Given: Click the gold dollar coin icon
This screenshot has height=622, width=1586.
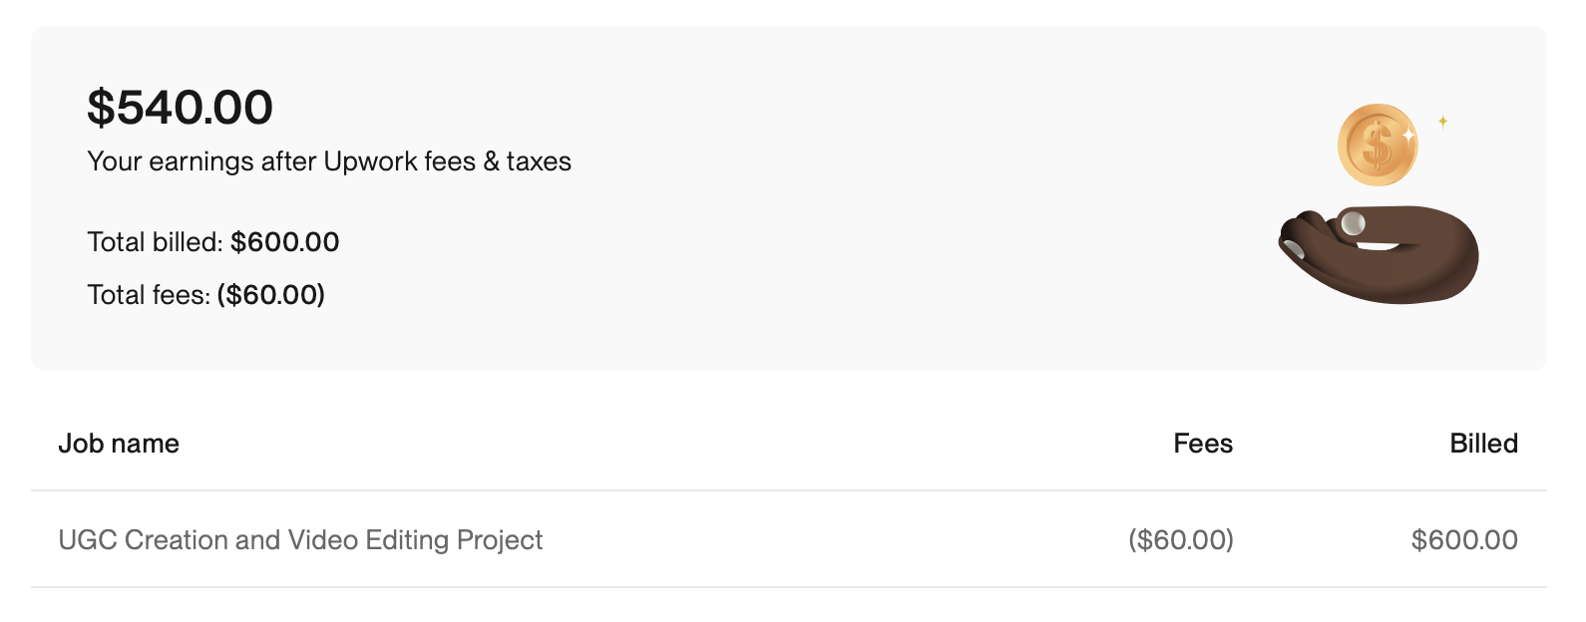Looking at the screenshot, I should tap(1377, 146).
